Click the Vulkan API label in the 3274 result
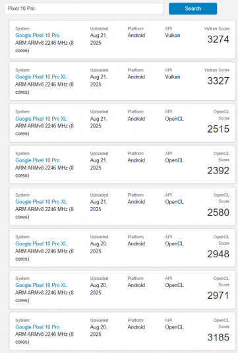This screenshot has width=238, height=353. (x=173, y=36)
